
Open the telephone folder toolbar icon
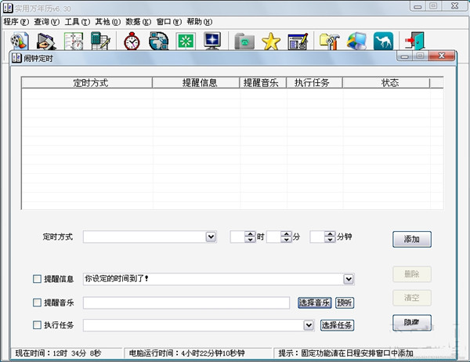coord(244,41)
